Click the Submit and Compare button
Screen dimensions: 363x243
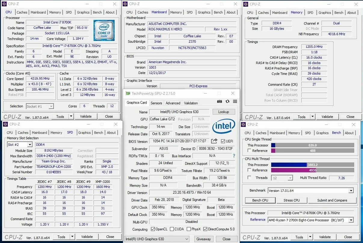click(332, 200)
